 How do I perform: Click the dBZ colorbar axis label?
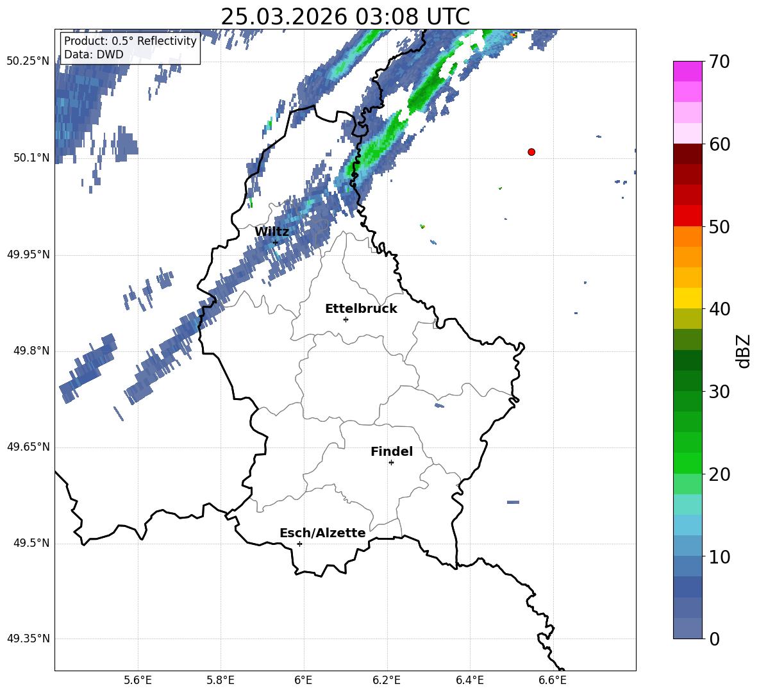pyautogui.click(x=744, y=351)
